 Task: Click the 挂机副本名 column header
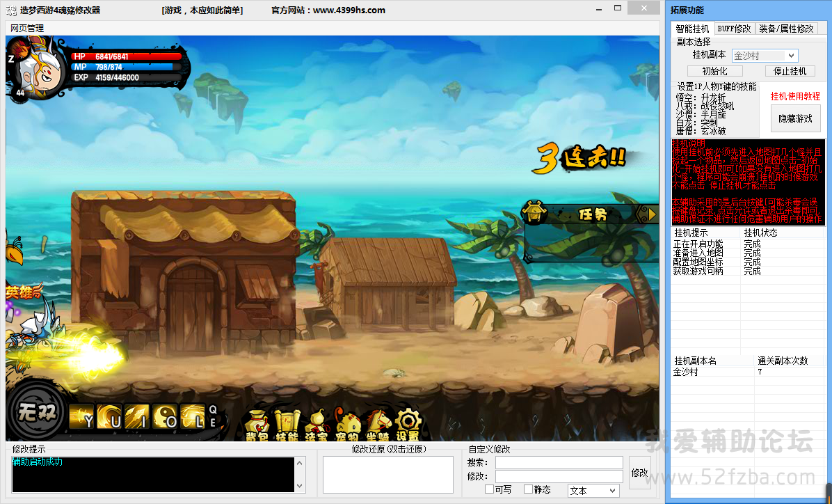pos(713,361)
